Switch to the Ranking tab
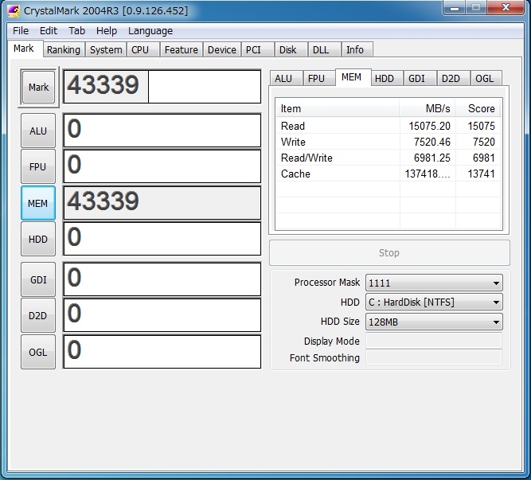The height and width of the screenshot is (480, 531). [63, 49]
